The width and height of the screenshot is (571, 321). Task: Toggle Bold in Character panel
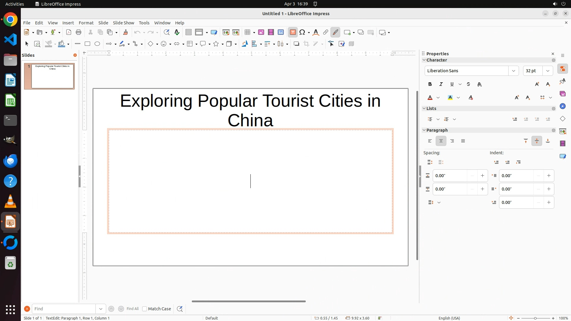[430, 84]
